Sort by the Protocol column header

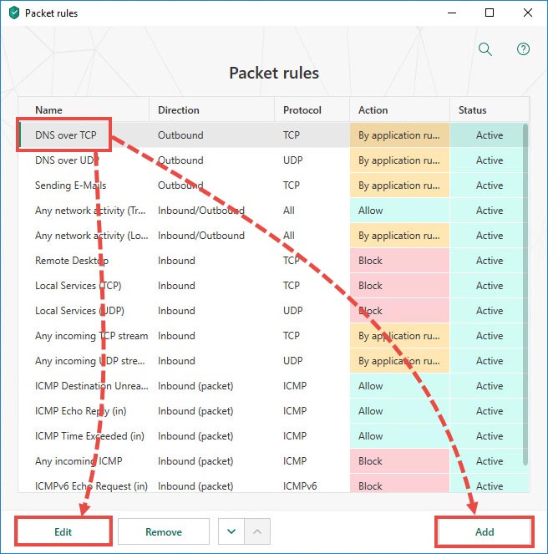click(302, 110)
